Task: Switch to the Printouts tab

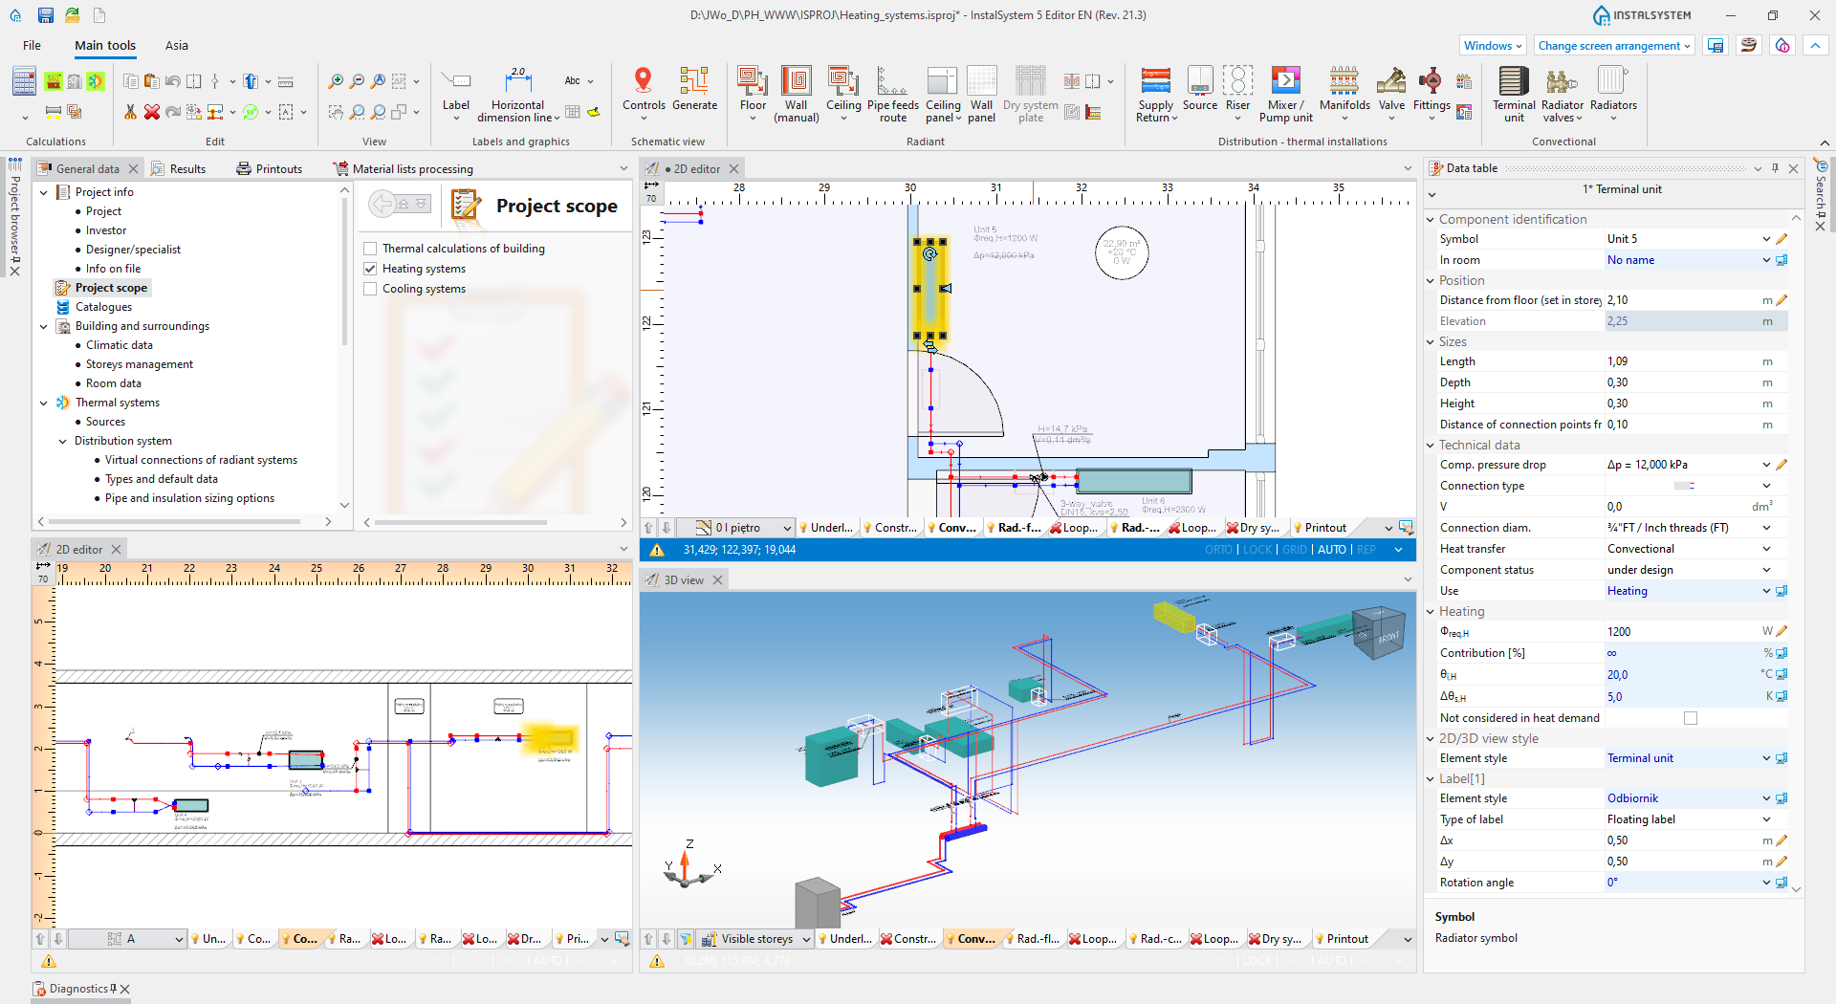Action: click(270, 169)
